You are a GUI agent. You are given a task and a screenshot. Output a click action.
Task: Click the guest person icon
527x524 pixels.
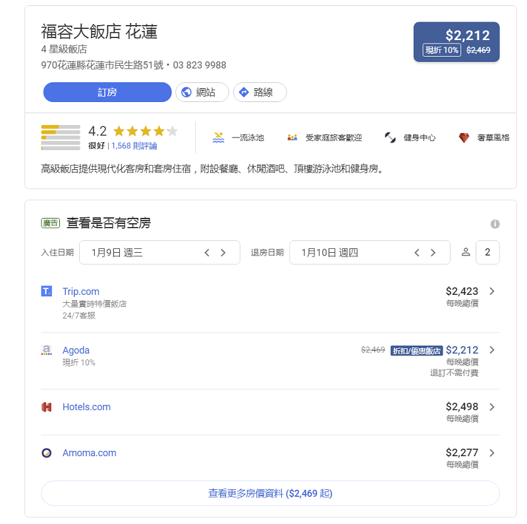coord(466,252)
